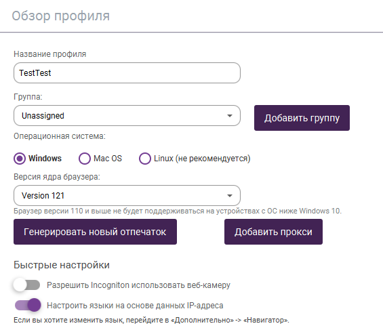
Task: Focus the profile name field containing TestTest
Action: (x=127, y=73)
